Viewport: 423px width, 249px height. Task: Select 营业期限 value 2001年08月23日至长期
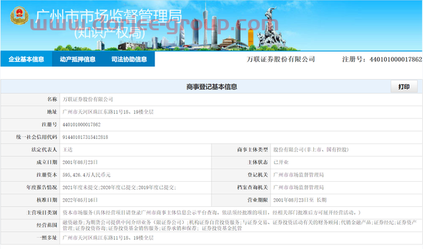[299, 200]
